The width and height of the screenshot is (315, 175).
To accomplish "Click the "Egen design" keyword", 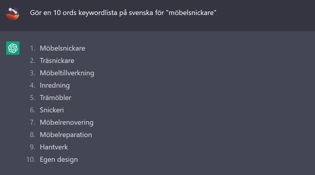I will pyautogui.click(x=59, y=160).
